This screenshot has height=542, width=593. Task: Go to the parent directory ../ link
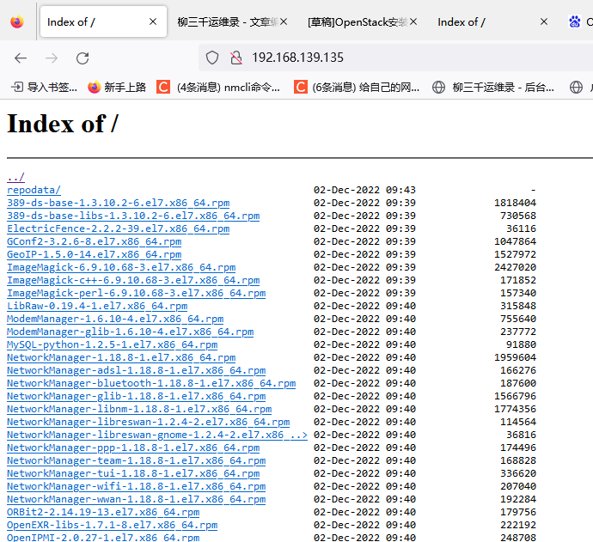click(x=15, y=177)
